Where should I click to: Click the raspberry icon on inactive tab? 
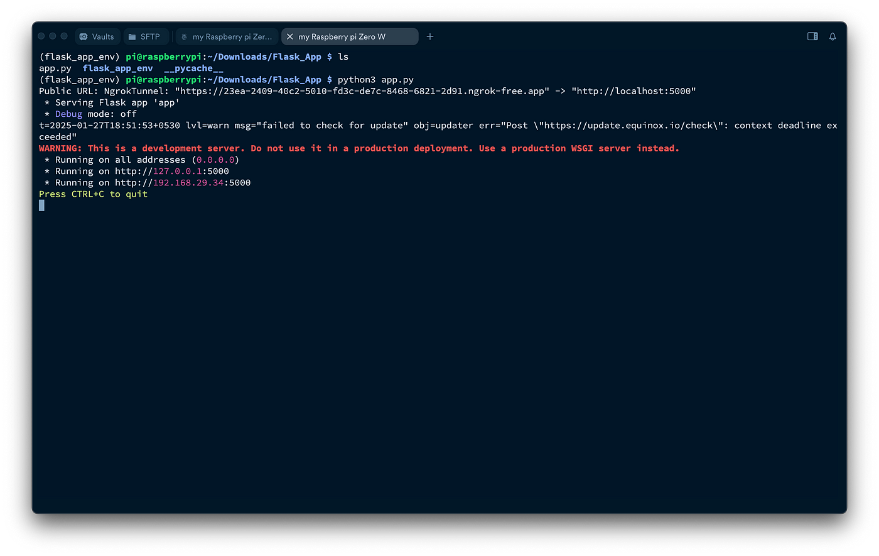[x=184, y=37]
